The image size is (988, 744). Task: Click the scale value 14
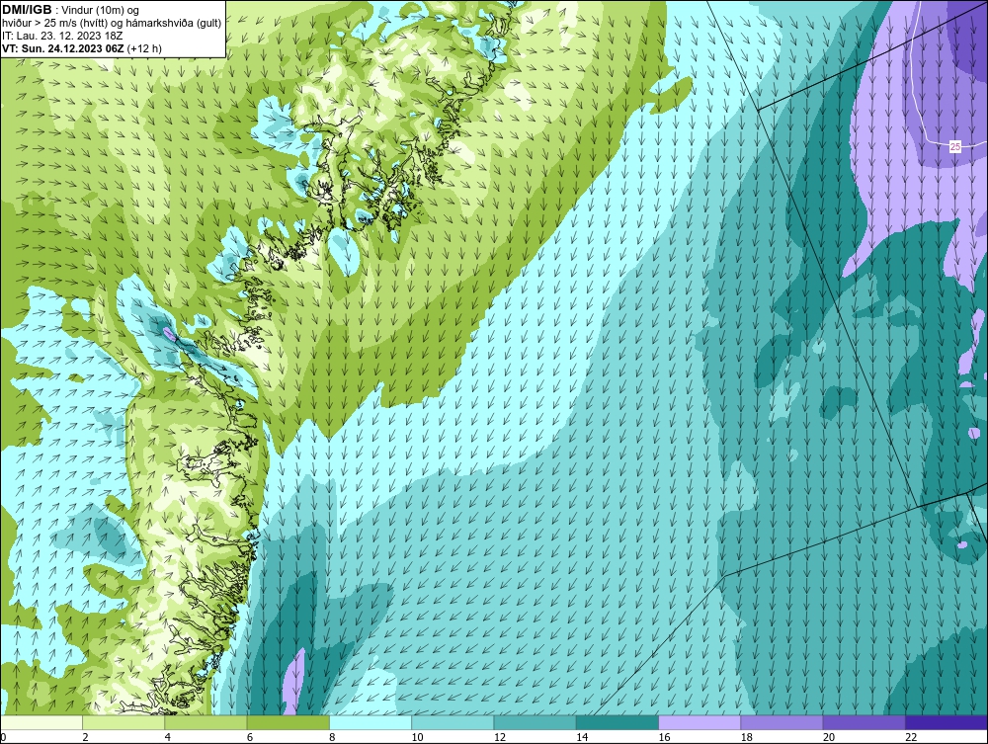(x=582, y=738)
